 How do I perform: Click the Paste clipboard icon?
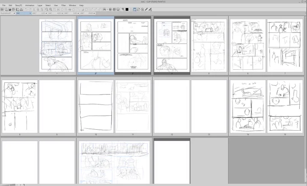point(42,9)
